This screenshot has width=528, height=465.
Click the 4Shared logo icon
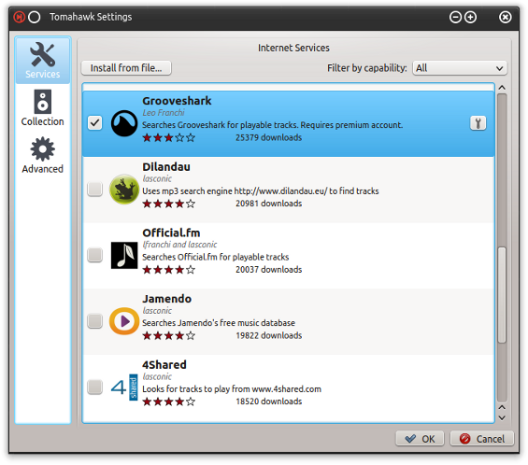(x=124, y=387)
